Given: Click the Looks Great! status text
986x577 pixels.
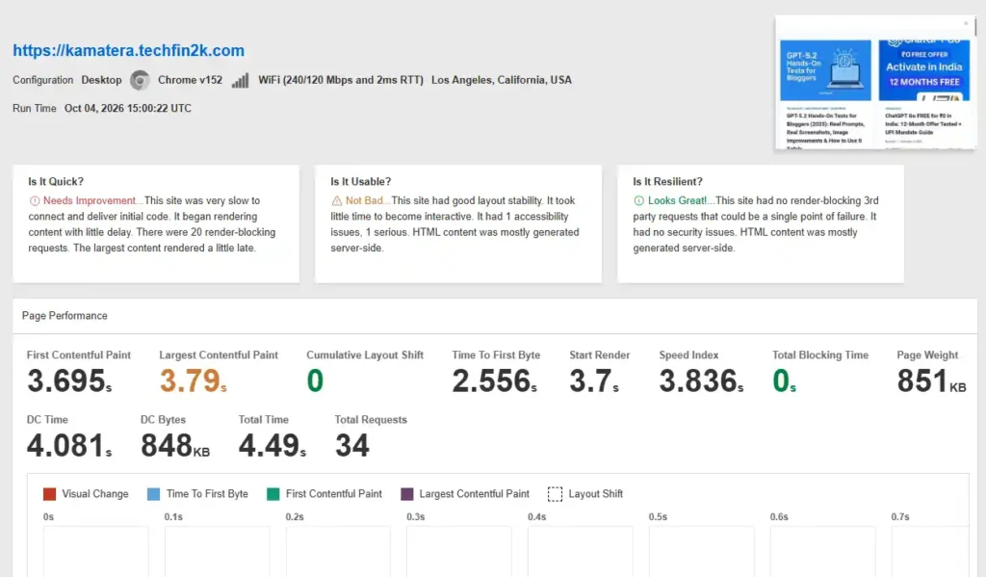Looking at the screenshot, I should tap(677, 200).
